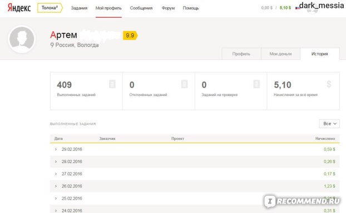Click the profile avatar placeholder picture
346x213 pixels.
(x=22, y=39)
